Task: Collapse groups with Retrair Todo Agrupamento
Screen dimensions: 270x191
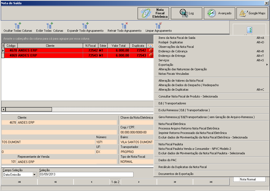Action: click(124, 27)
